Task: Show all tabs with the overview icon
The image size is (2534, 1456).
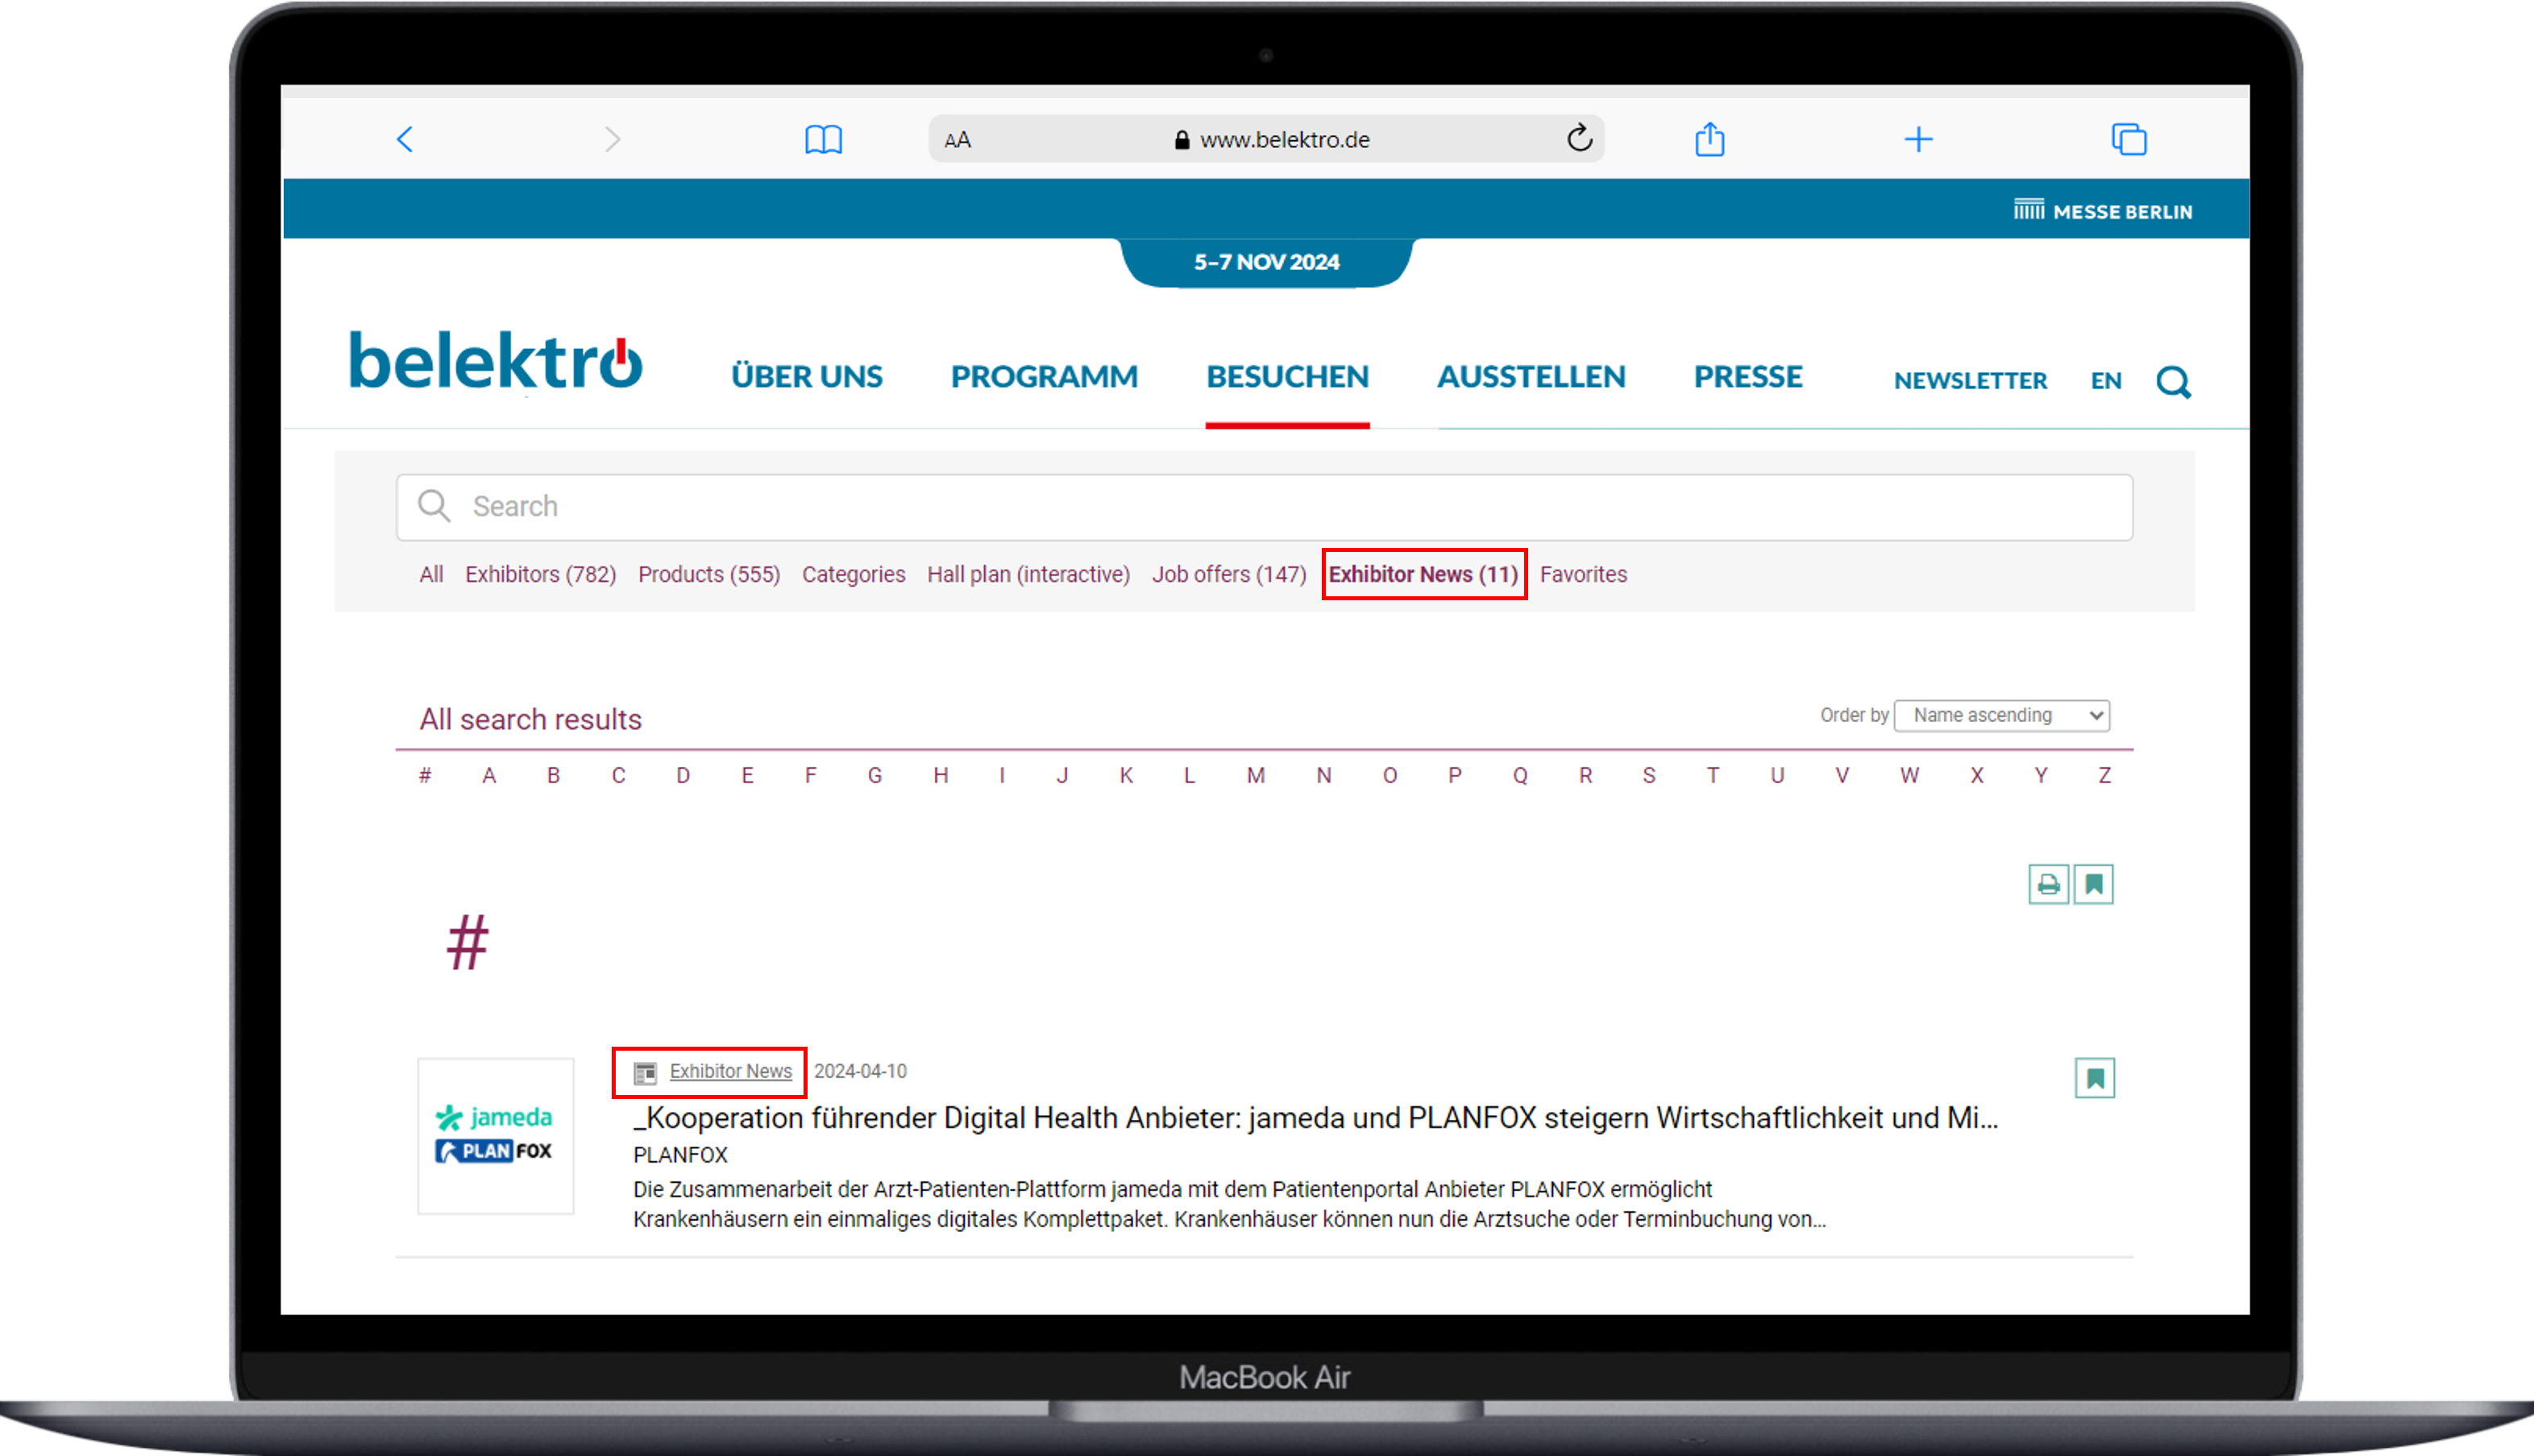Action: click(x=2128, y=139)
